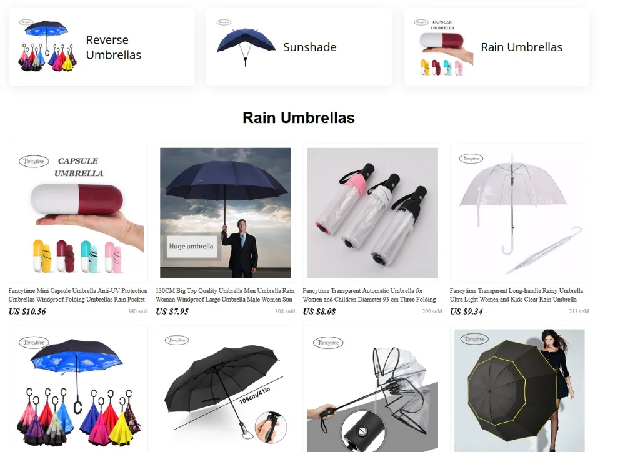Open the Sunshade category card
Screen dimensions: 625x452
[299, 47]
